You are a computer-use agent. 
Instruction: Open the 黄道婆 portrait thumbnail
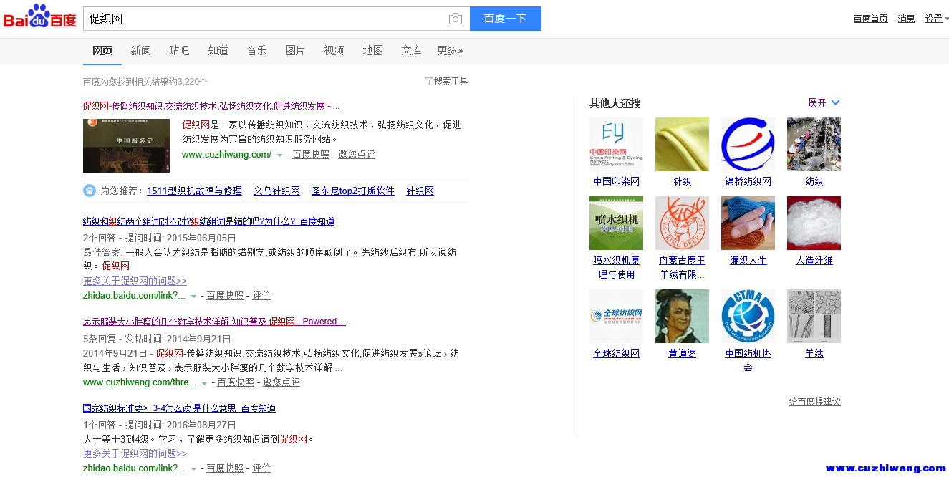tap(682, 316)
